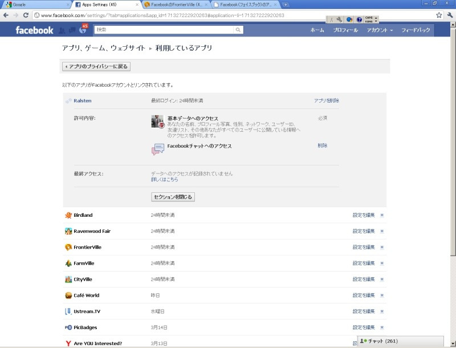Screen dimensions: 456x348
Task: Click the CityVille app icon
Action: click(68, 280)
